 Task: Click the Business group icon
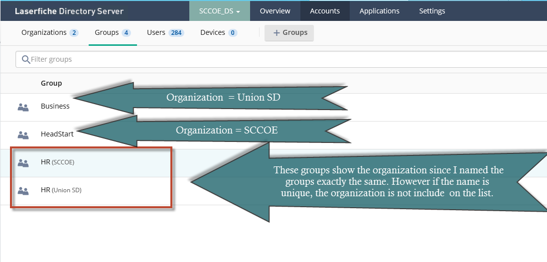pyautogui.click(x=23, y=107)
